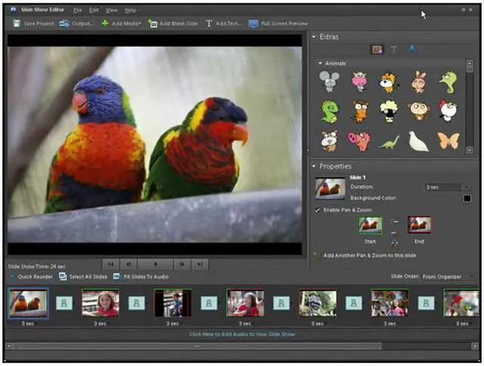Switch to the blue Narration tab in Extras
Screen dimensions: 484x366
click(411, 49)
